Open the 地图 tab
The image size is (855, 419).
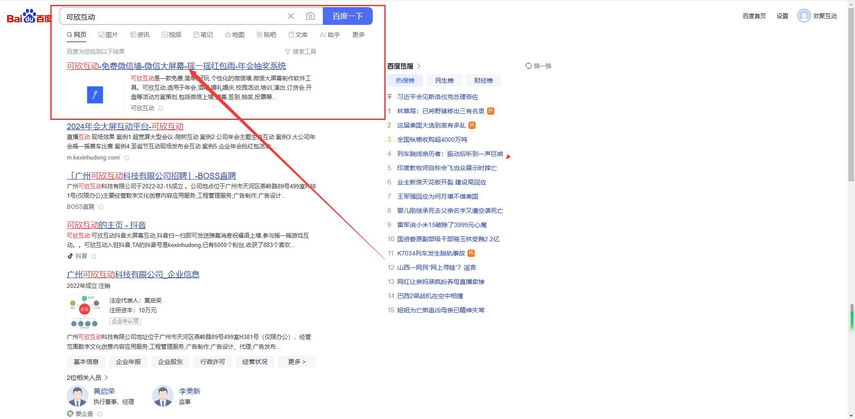pos(235,35)
